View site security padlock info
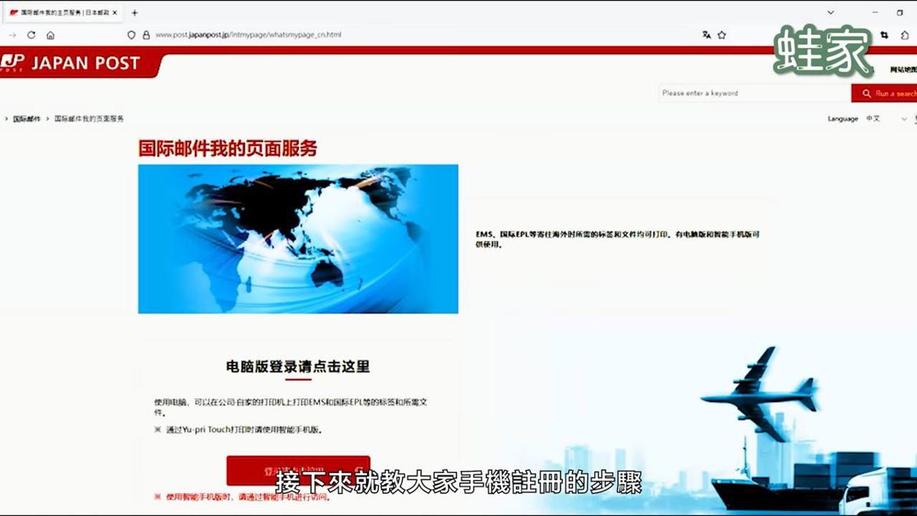 (x=145, y=35)
